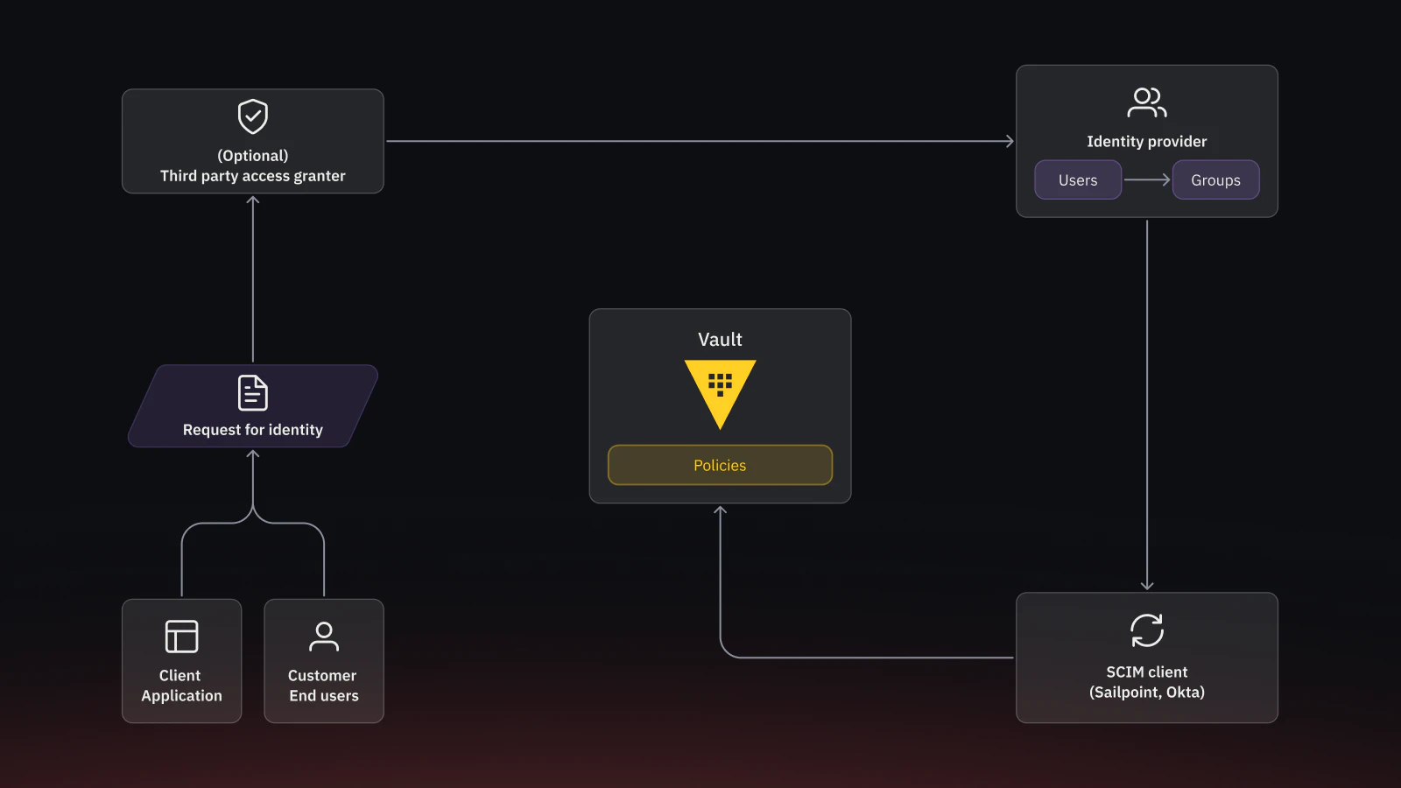Image resolution: width=1401 pixels, height=788 pixels.
Task: Click the Client Application label
Action: (x=181, y=686)
